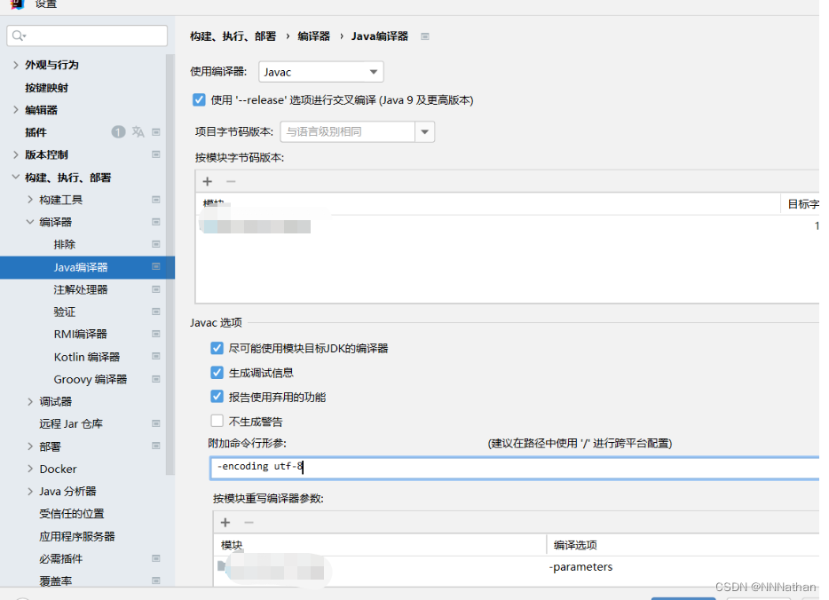Collapse the 构建、执行、部署 tree node
The image size is (829, 600).
[15, 177]
